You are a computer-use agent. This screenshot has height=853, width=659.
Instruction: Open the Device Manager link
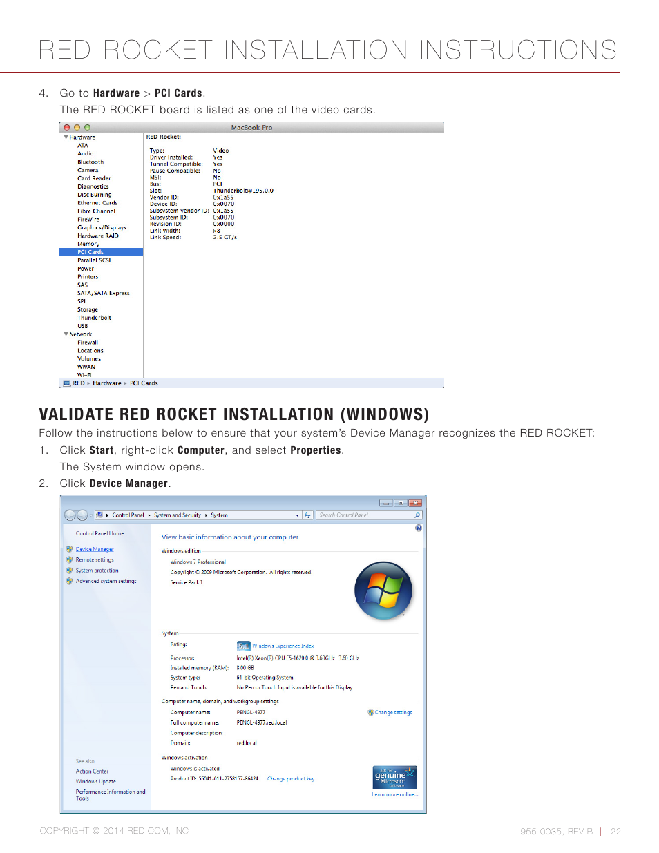pos(95,549)
